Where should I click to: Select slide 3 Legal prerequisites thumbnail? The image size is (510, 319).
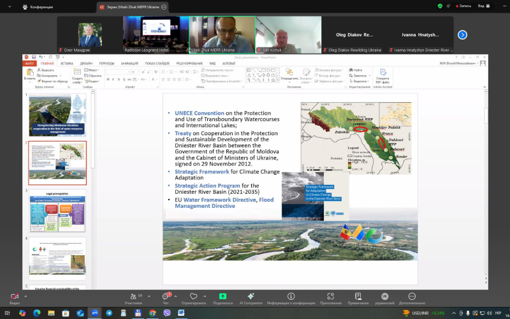click(57, 211)
